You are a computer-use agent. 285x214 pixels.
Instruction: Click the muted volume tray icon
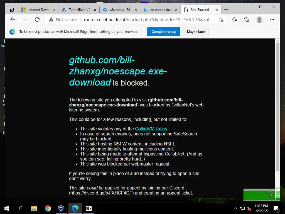[249, 208]
